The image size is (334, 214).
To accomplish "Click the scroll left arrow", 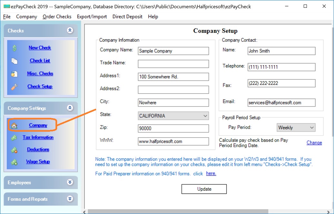I will [x=85, y=212].
